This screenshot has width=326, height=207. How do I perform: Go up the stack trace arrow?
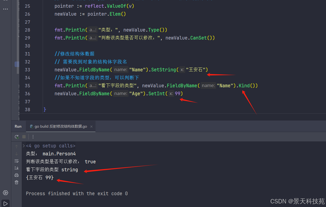17,147
